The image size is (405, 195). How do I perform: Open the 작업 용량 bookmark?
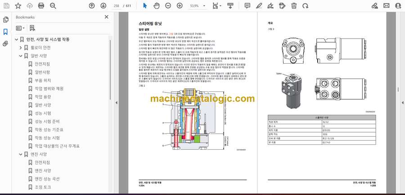(x=43, y=97)
